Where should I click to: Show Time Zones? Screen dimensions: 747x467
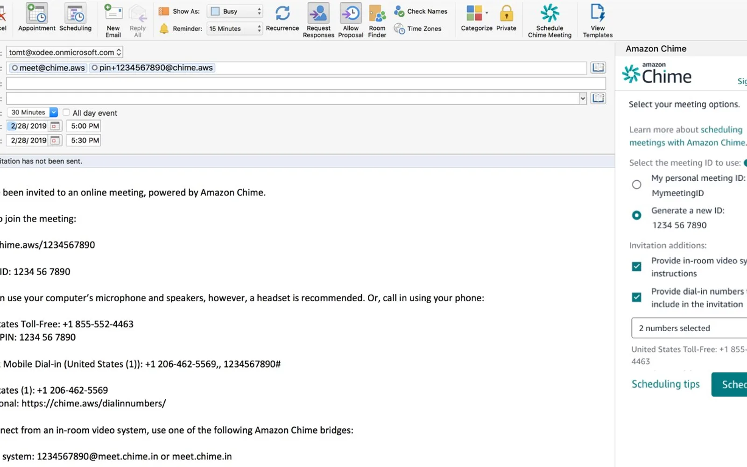pos(418,28)
